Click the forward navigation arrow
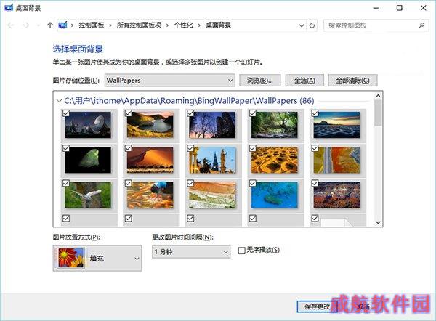 pos(26,25)
